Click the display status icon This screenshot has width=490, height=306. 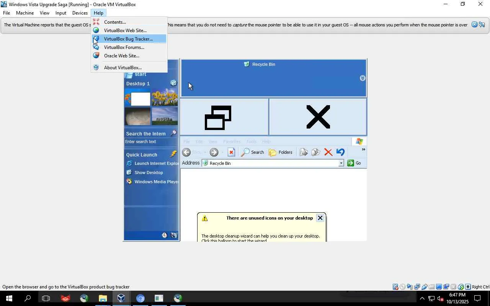[x=439, y=287]
